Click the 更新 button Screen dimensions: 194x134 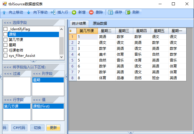click(53, 128)
